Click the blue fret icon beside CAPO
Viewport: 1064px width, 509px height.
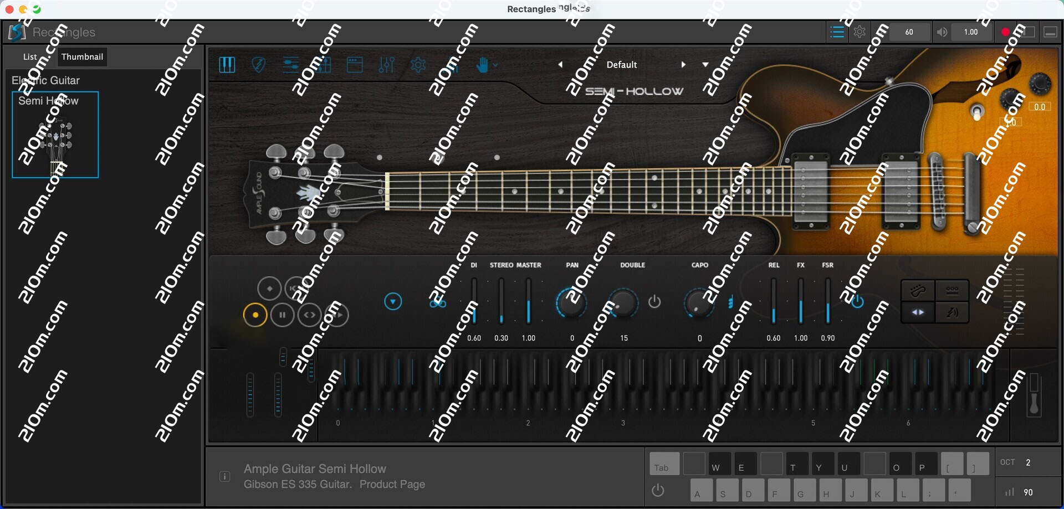(x=731, y=302)
